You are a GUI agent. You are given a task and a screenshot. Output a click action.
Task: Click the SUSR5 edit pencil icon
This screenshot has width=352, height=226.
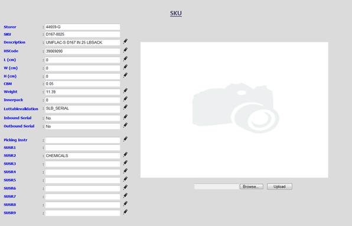pos(125,180)
